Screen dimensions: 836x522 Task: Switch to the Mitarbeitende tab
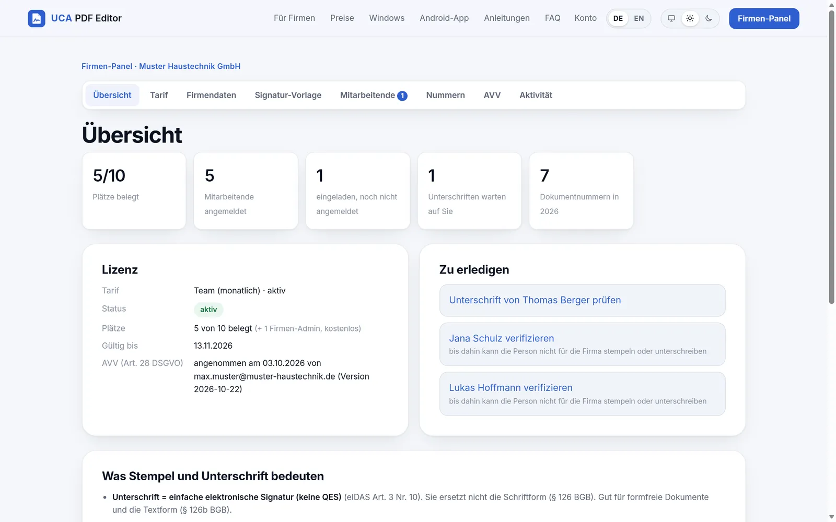(373, 95)
